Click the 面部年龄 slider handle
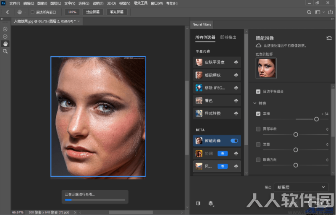 pyautogui.click(x=296, y=134)
